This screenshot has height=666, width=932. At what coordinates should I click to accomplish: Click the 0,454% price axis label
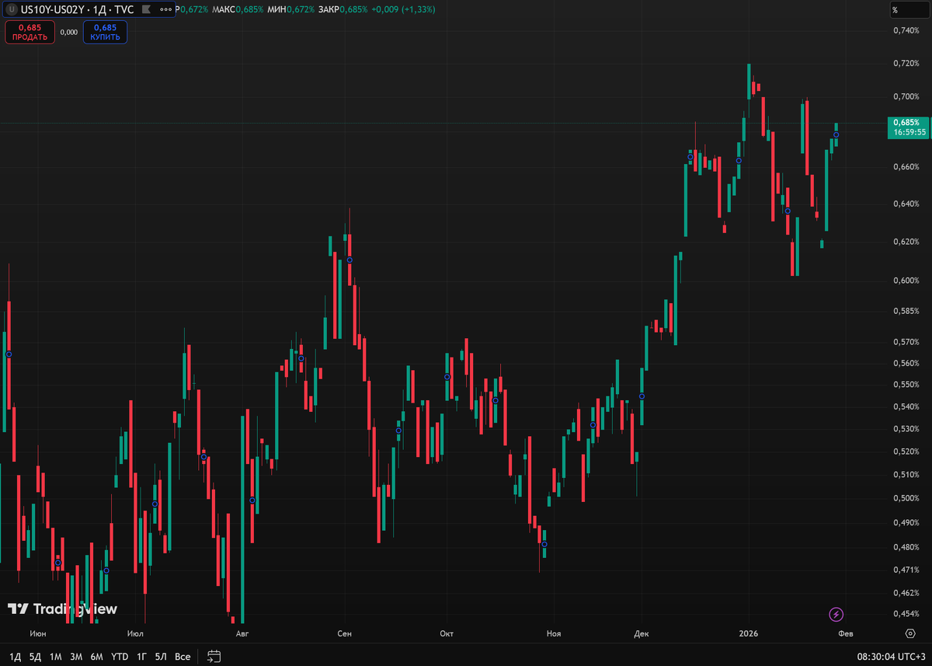coord(906,614)
